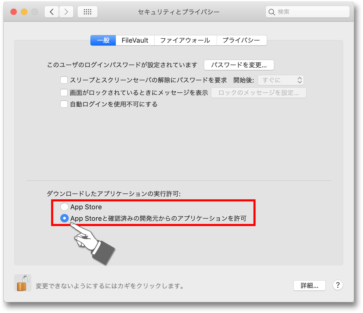Minimize the window with the yellow button
Screen dimensions: 363x313
click(24, 12)
